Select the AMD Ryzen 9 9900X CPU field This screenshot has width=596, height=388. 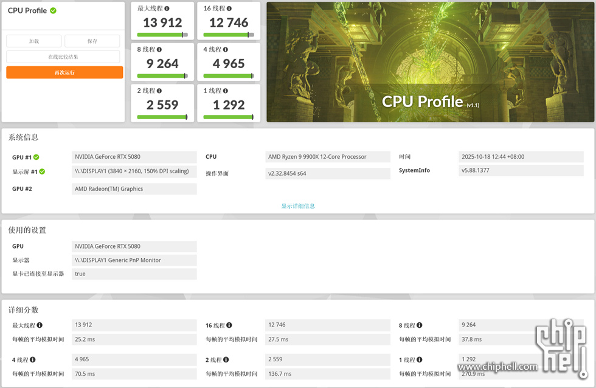pos(328,157)
